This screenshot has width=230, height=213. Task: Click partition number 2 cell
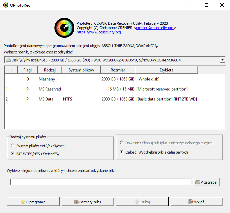click(x=7, y=99)
